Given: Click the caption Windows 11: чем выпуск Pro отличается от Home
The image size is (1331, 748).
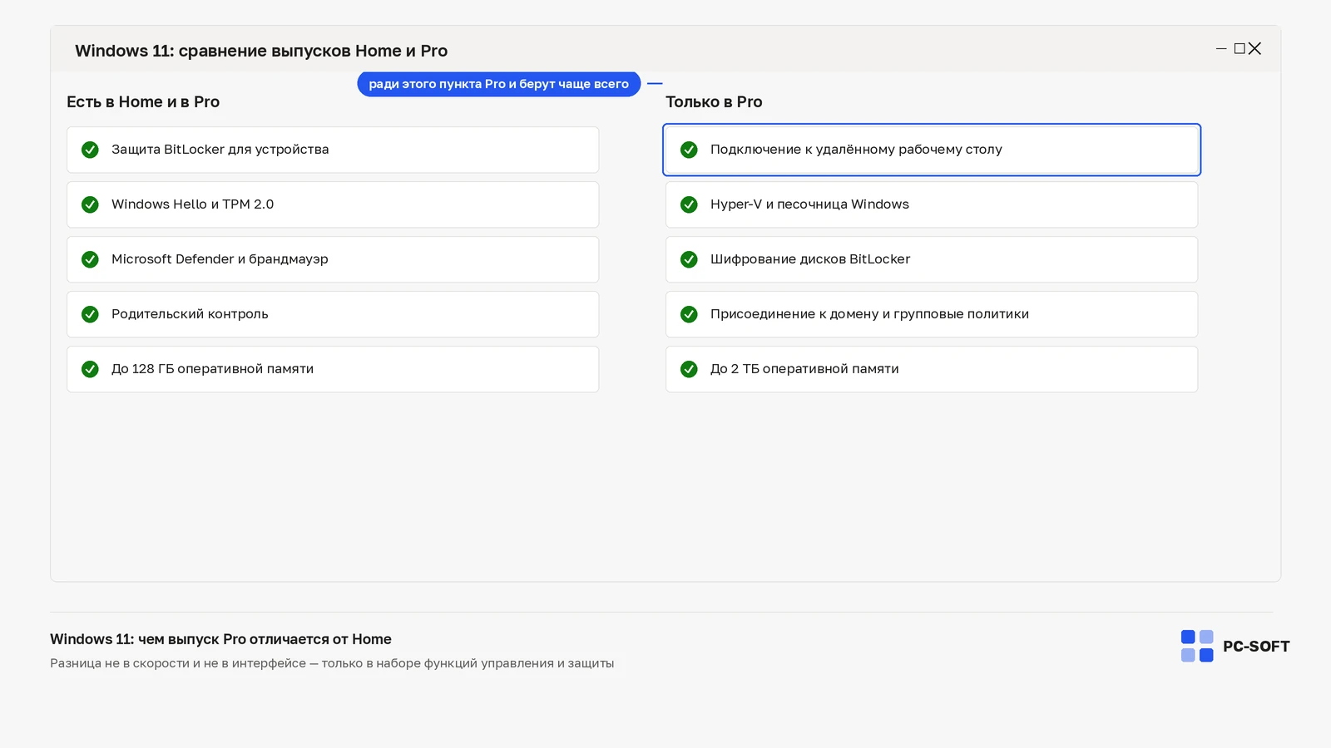Looking at the screenshot, I should [x=220, y=639].
